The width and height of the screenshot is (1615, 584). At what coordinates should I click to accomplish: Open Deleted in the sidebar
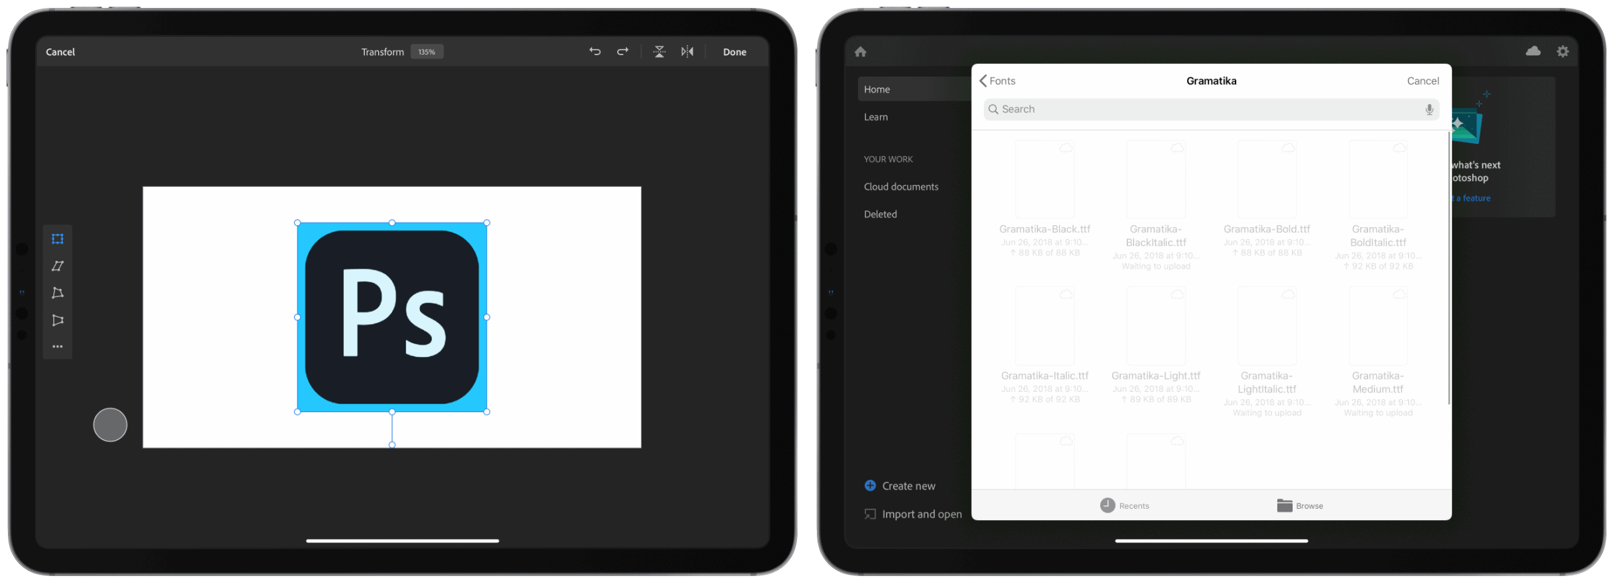[x=880, y=214]
